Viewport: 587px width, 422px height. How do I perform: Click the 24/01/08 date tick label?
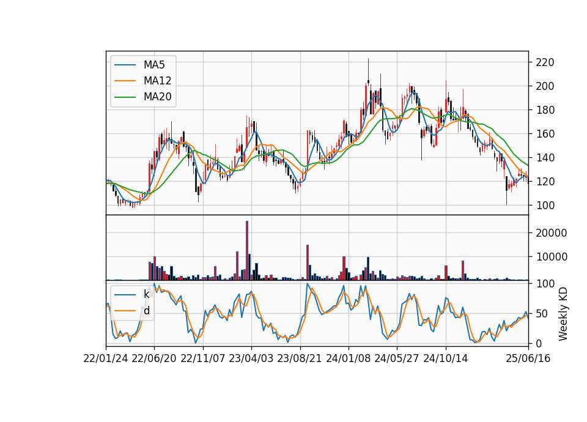[349, 358]
